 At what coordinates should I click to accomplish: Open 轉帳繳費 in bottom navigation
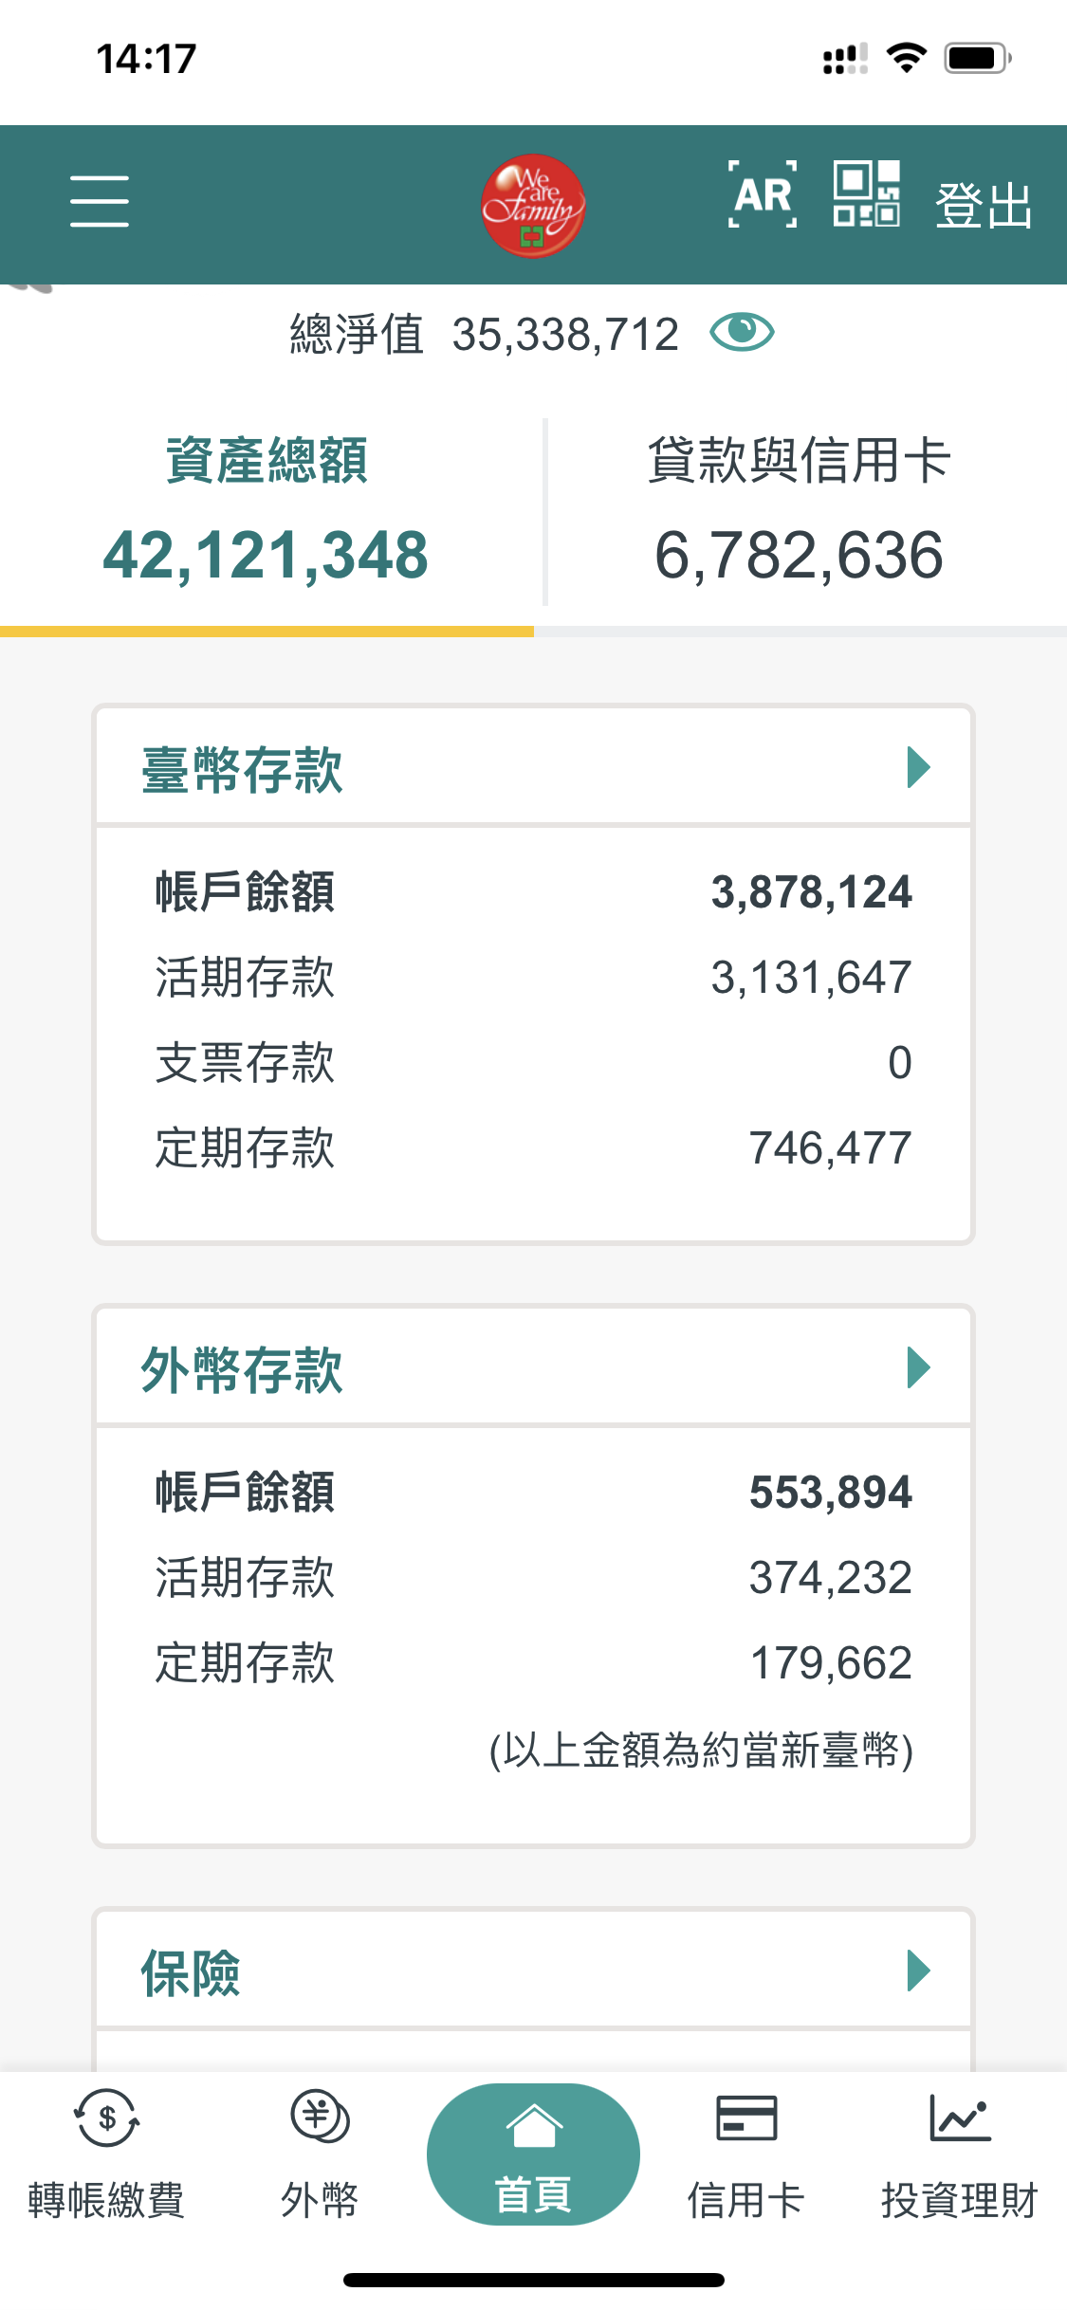point(106,2154)
